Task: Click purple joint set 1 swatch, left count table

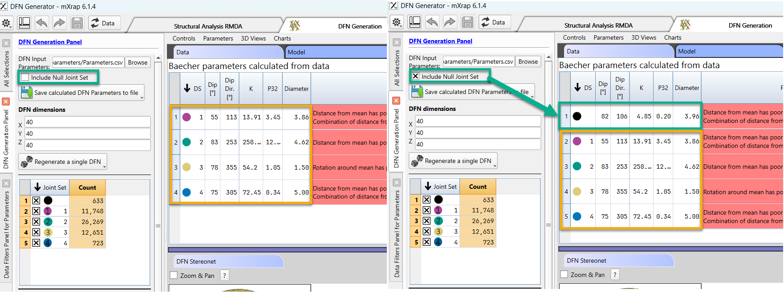Action: pyautogui.click(x=48, y=211)
